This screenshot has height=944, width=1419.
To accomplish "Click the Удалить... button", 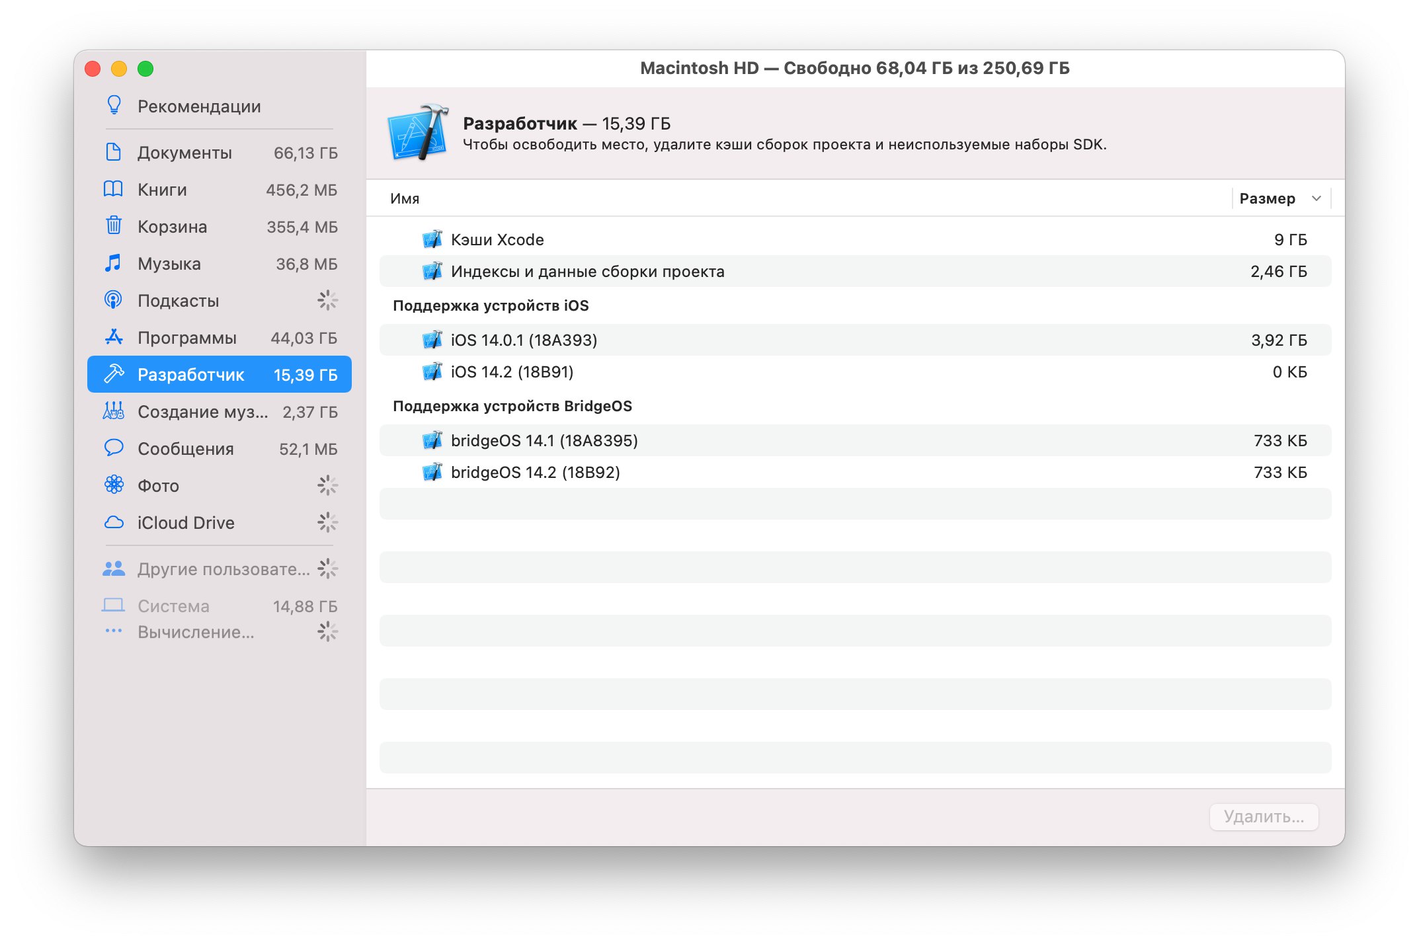I will coord(1264,816).
